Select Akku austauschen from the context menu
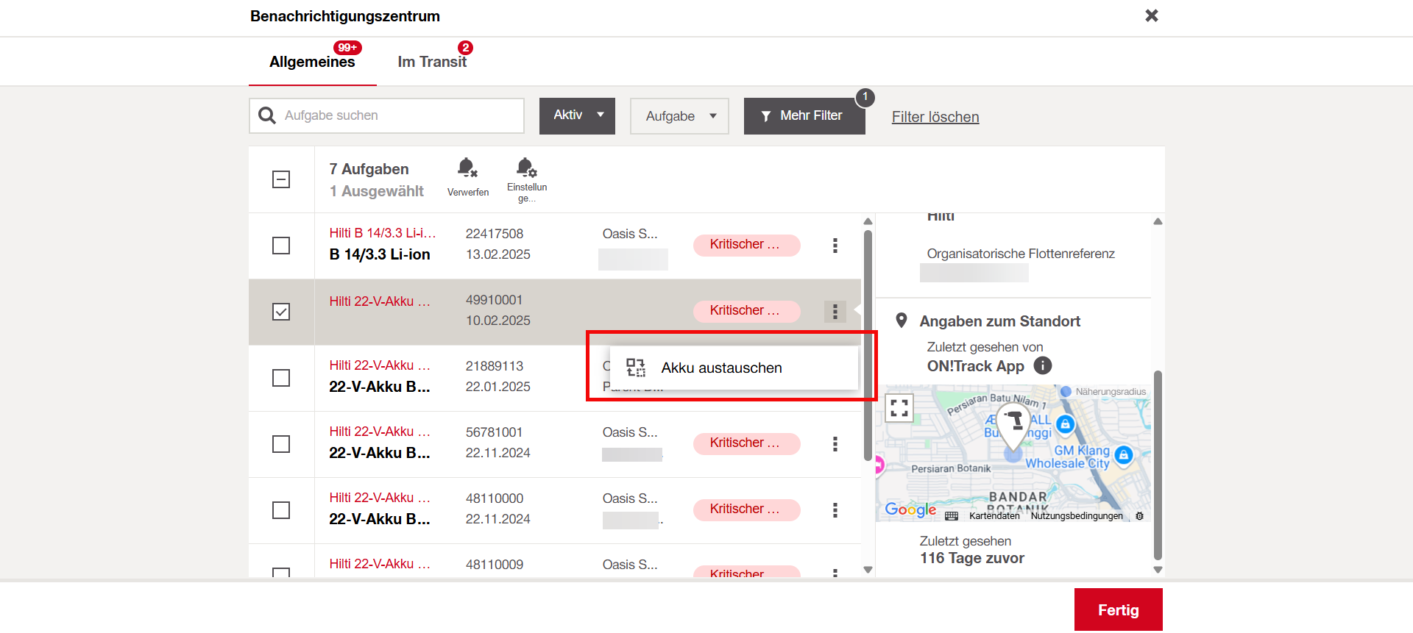The width and height of the screenshot is (1413, 633). tap(721, 368)
